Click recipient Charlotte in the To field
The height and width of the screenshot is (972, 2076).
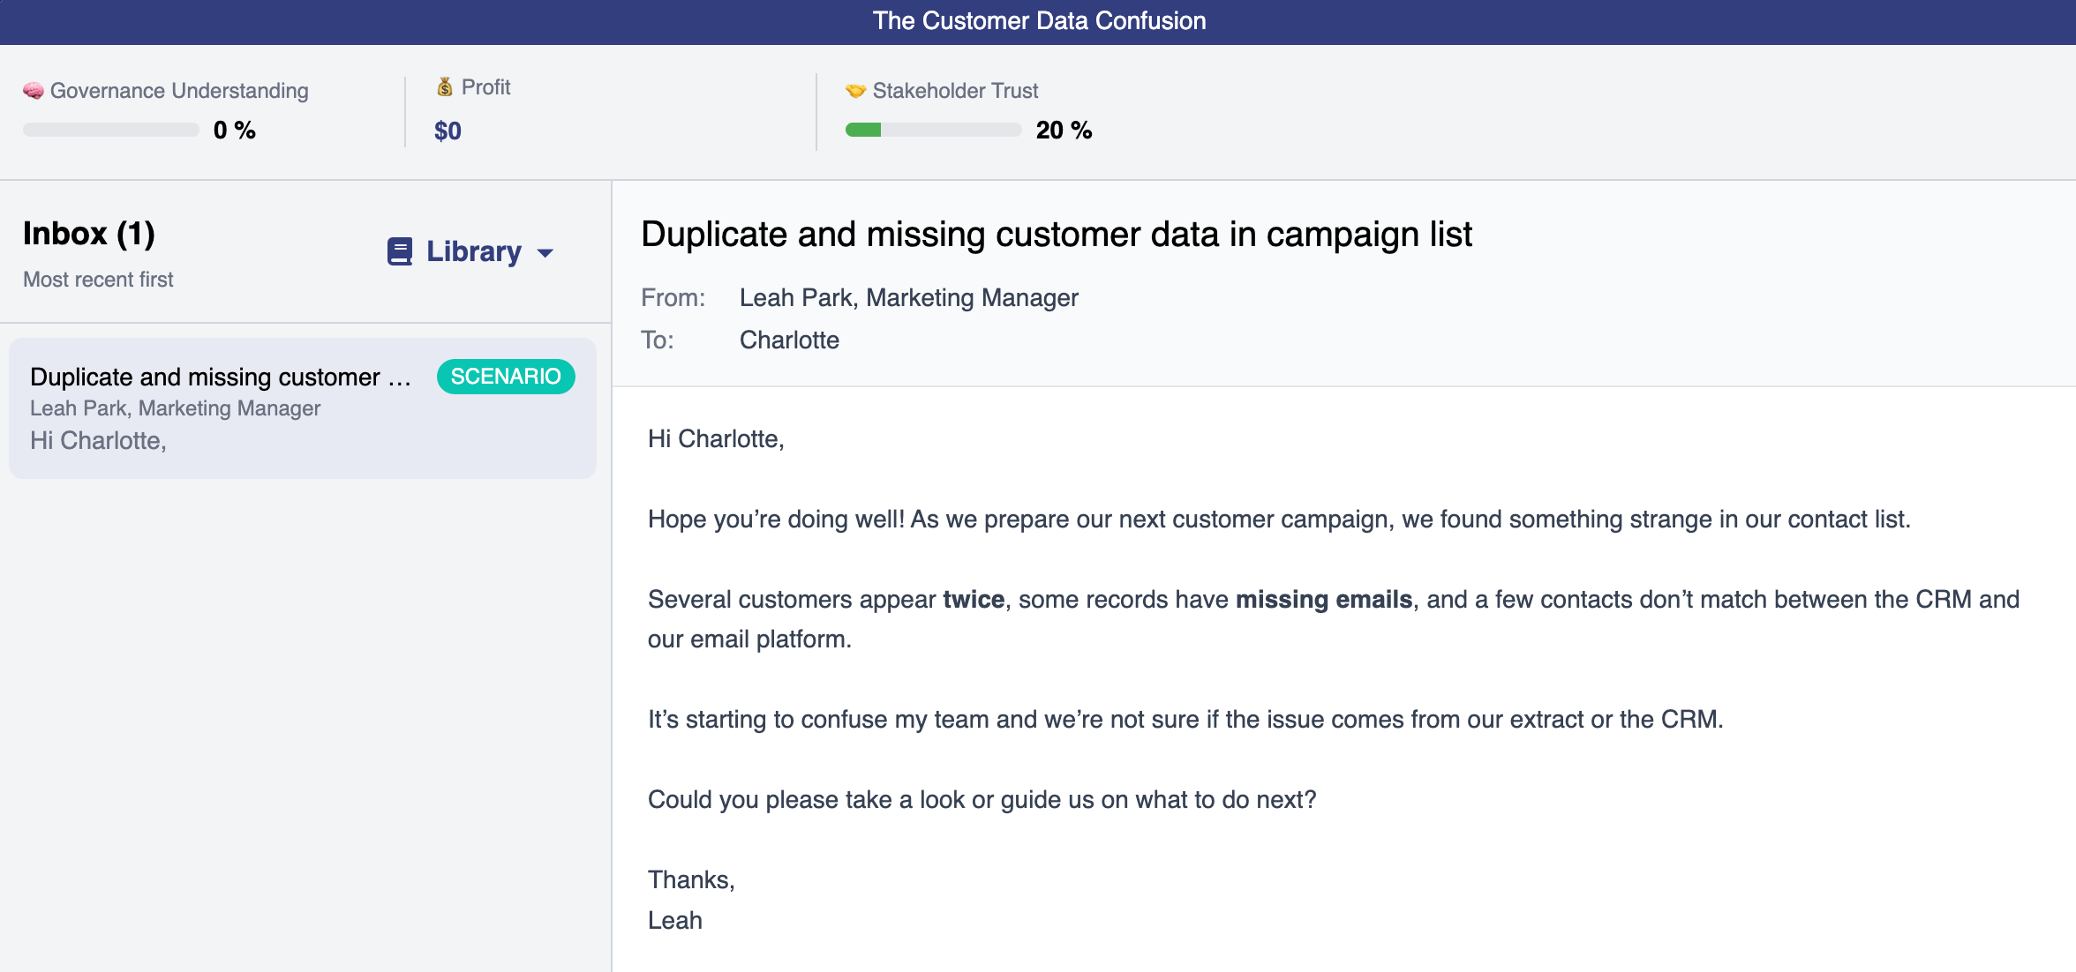789,340
